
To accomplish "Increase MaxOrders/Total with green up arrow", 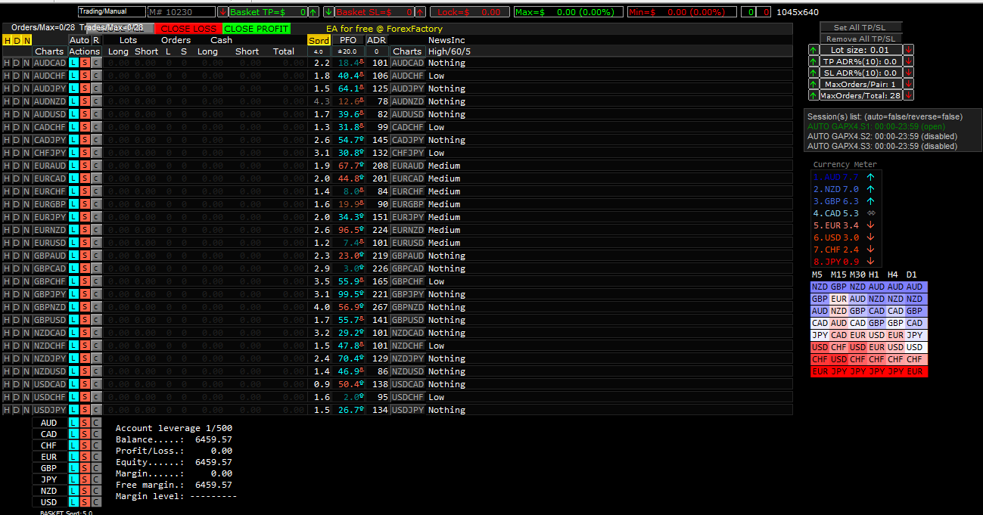I will click(813, 95).
